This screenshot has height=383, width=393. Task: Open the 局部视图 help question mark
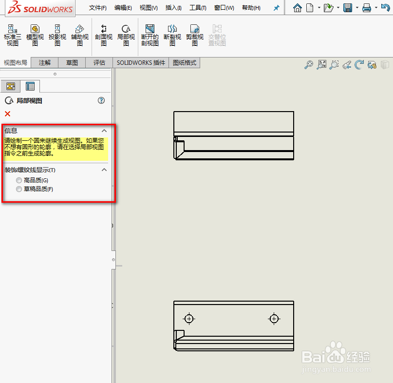pyautogui.click(x=101, y=100)
